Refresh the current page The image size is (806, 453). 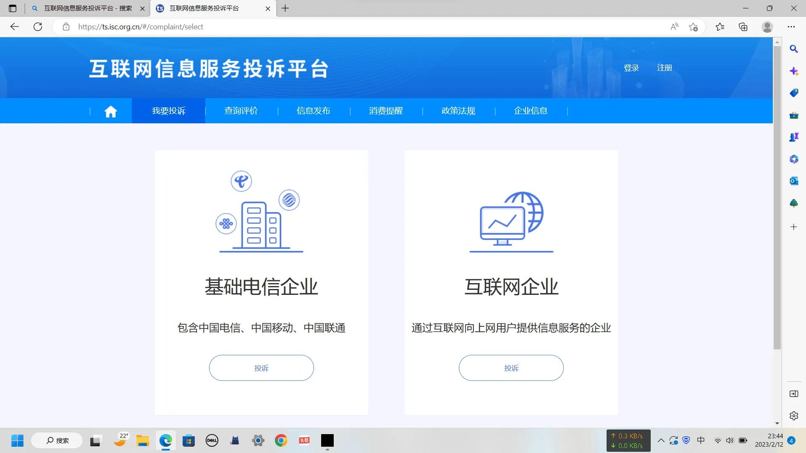pyautogui.click(x=38, y=26)
